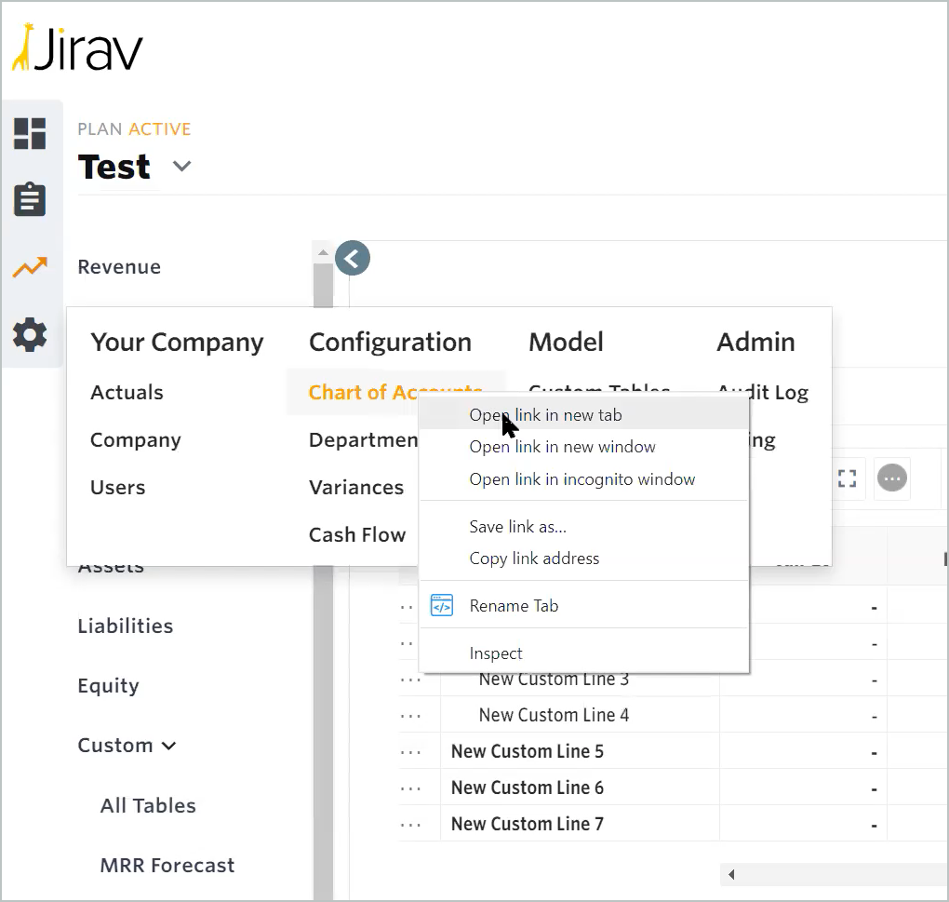
Task: Go to Users settings link
Action: click(118, 488)
